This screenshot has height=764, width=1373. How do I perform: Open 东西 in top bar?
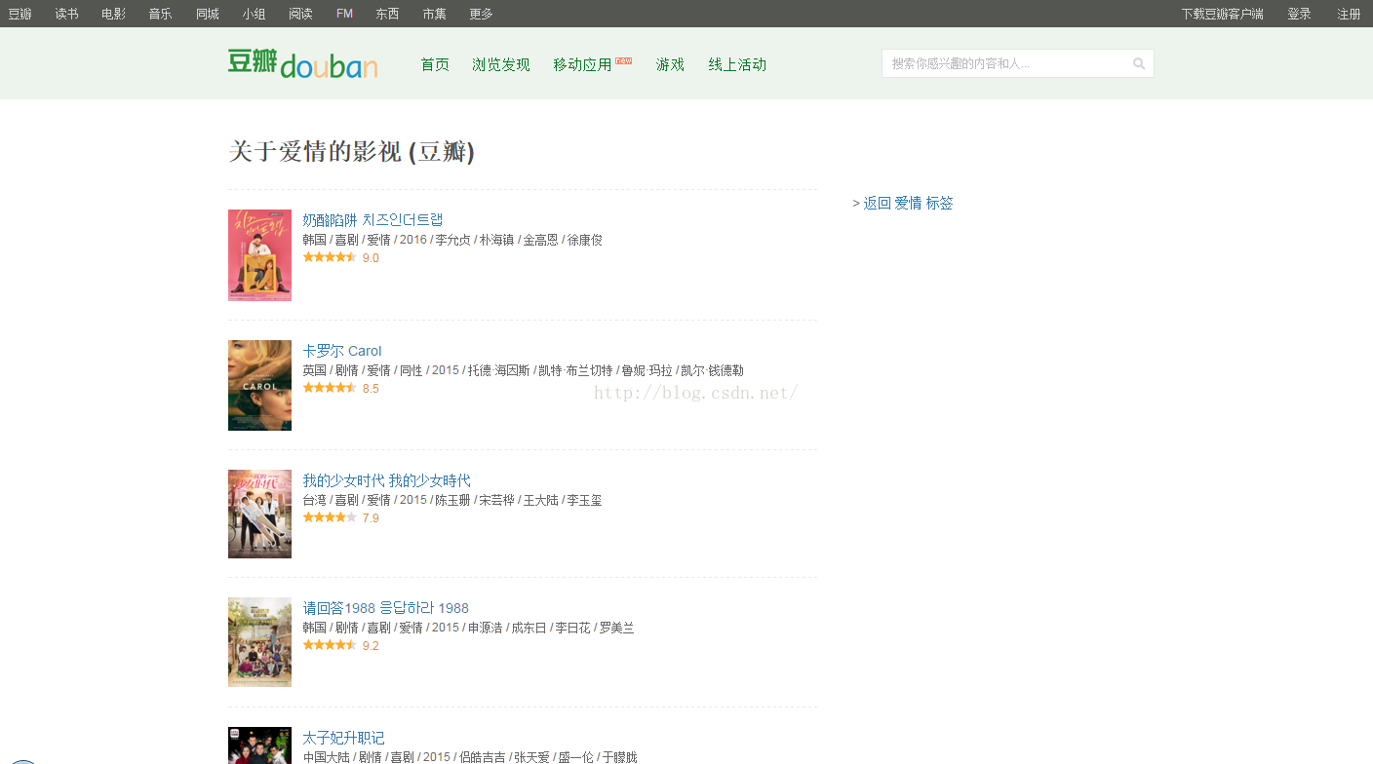387,14
